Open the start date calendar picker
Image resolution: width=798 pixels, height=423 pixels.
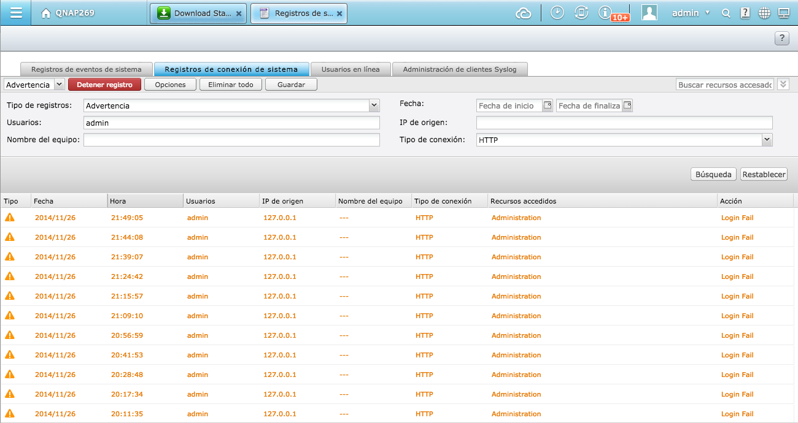point(548,105)
